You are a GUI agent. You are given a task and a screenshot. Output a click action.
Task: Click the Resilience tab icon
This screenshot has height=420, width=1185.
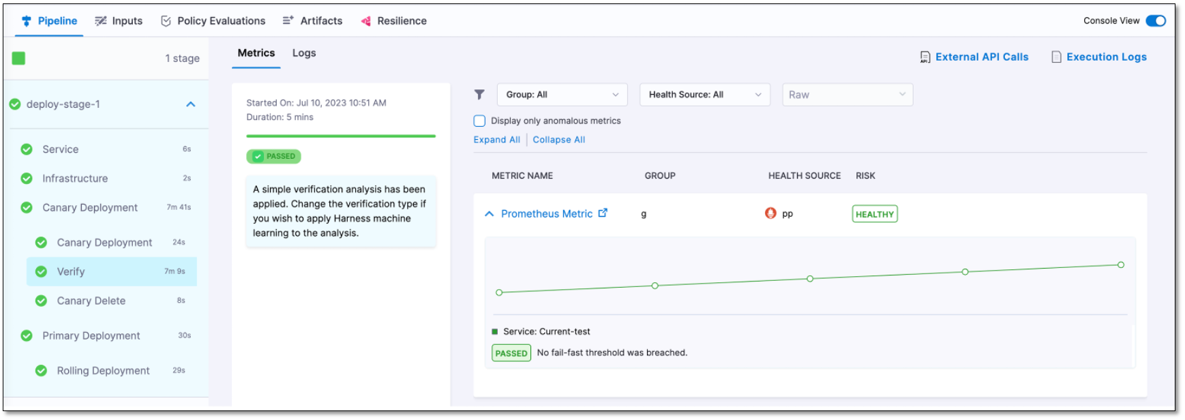tap(366, 21)
